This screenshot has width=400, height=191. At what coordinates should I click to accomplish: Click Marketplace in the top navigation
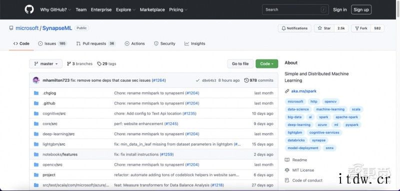pos(152,9)
